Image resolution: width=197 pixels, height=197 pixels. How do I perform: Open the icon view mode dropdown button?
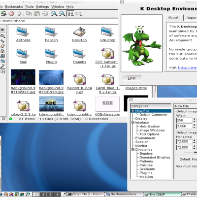[71, 14]
